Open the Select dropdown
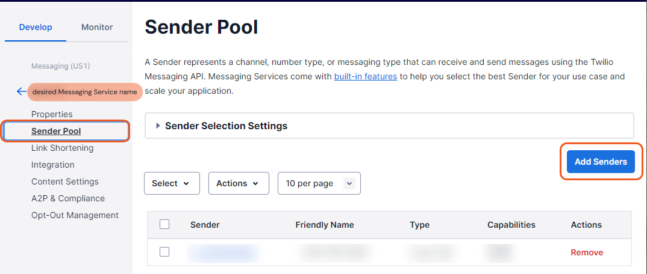Screen dimensions: 647x274 click(x=172, y=183)
